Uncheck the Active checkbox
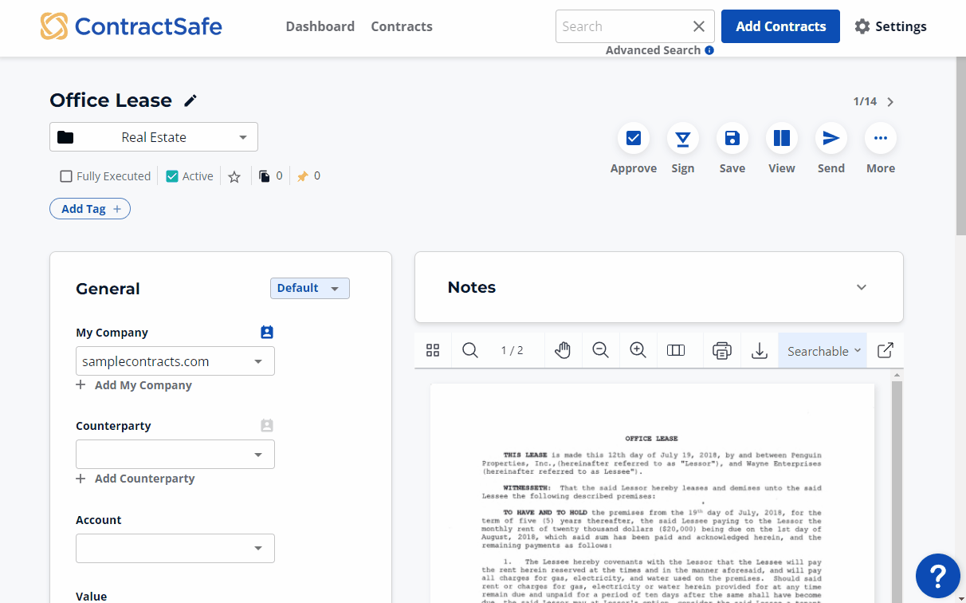 click(172, 176)
